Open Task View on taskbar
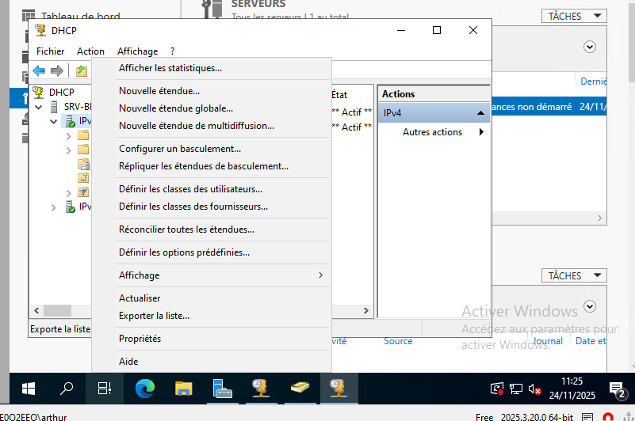 click(x=105, y=389)
